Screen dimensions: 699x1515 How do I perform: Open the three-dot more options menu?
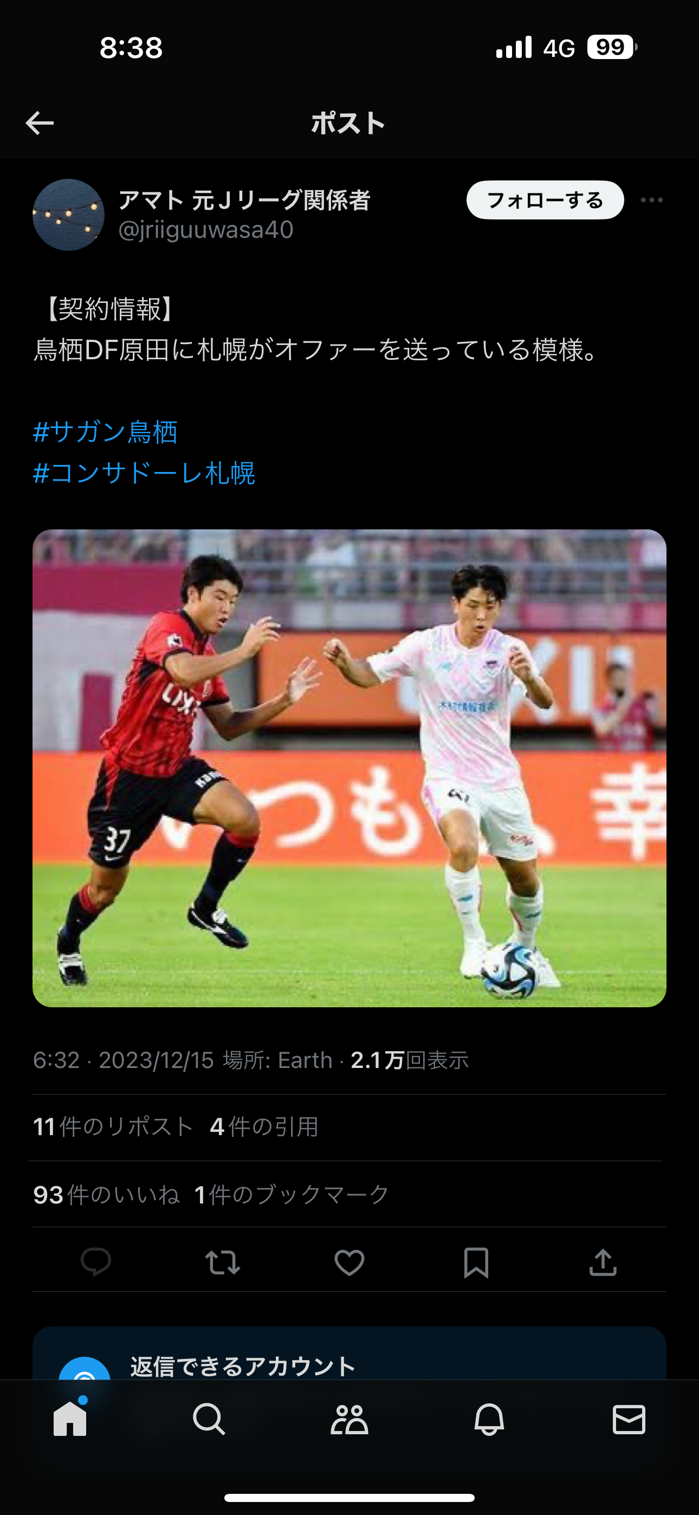coord(651,200)
